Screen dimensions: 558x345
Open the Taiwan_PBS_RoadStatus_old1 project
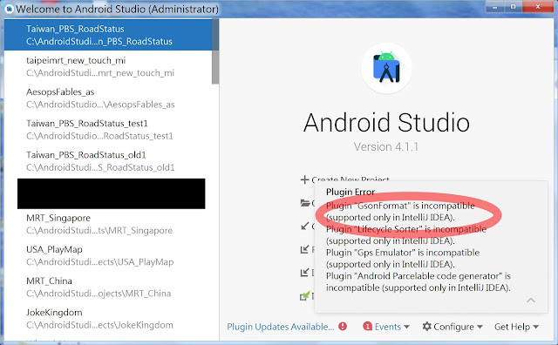(x=108, y=161)
